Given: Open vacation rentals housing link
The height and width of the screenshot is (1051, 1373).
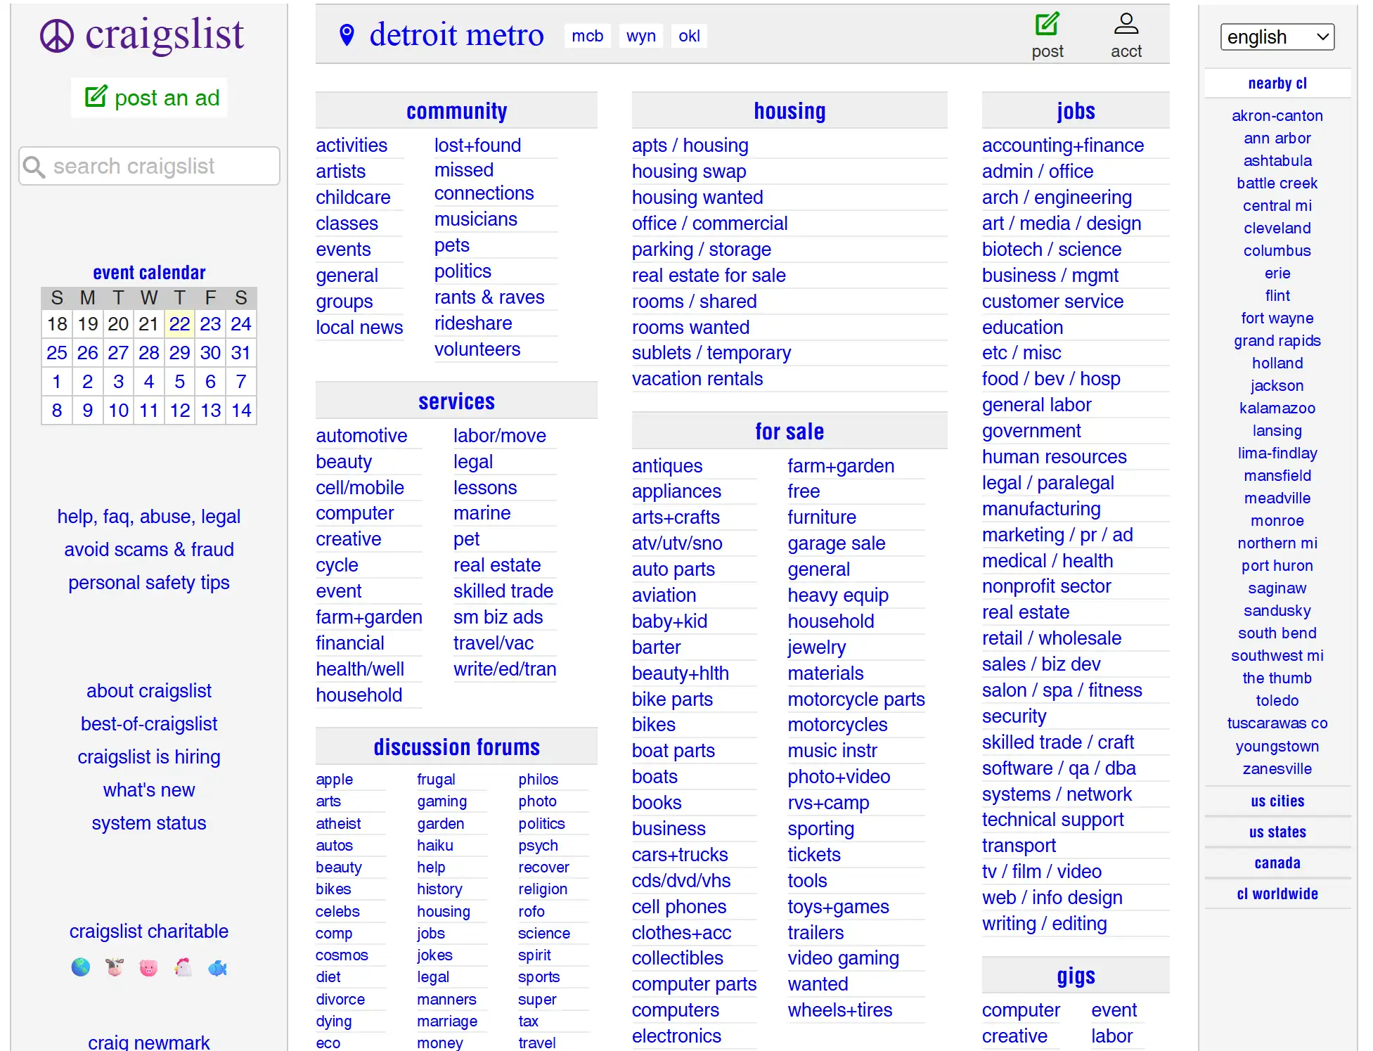Looking at the screenshot, I should click(x=697, y=378).
